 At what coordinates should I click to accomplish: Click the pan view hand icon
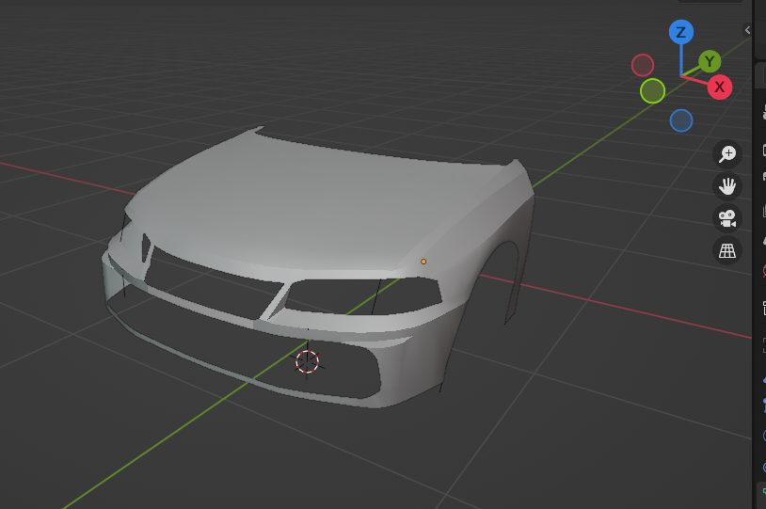point(727,186)
